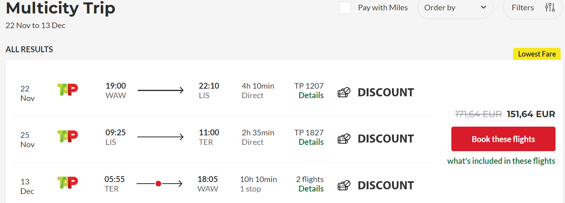Open what's included in these flights
This screenshot has width=565, height=203.
coord(501,161)
